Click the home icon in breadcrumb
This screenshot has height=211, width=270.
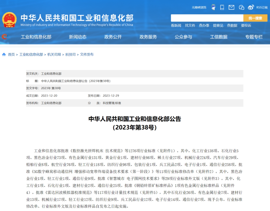pyautogui.click(x=4, y=55)
